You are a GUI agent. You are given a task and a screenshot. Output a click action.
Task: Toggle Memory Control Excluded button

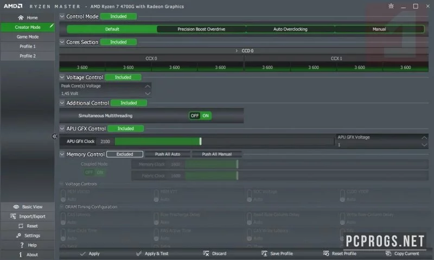click(125, 154)
